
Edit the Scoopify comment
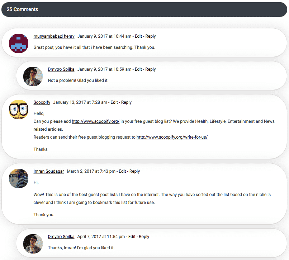[114, 102]
